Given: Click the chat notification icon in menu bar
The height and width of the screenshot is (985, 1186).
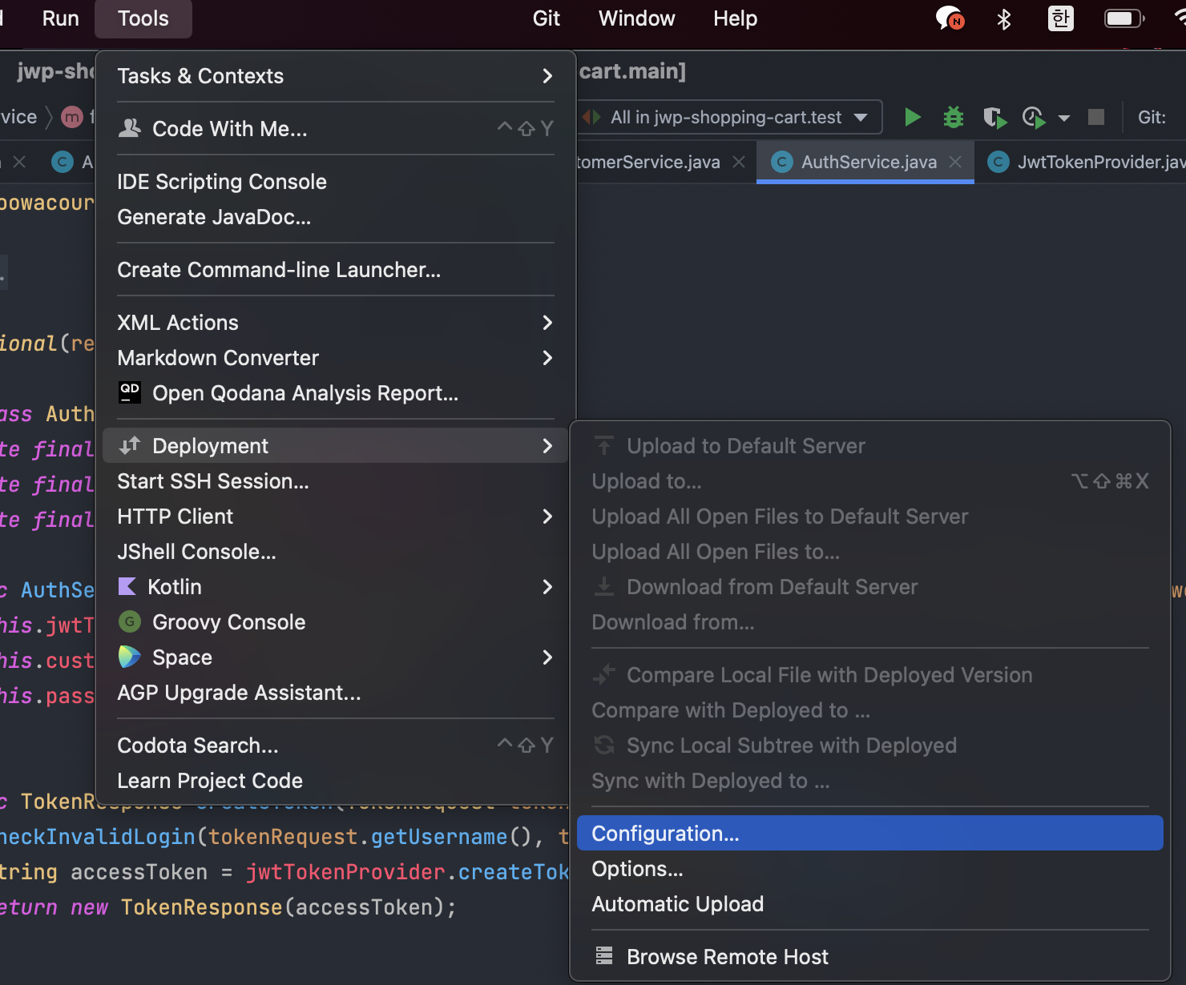Looking at the screenshot, I should click(950, 18).
